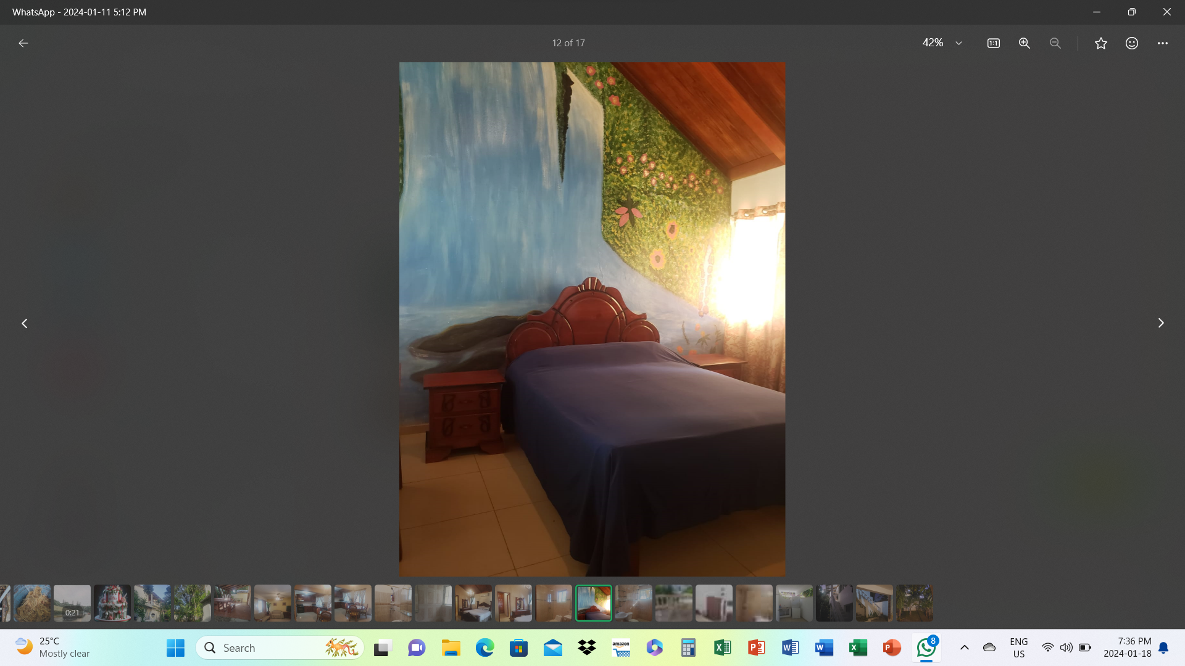This screenshot has width=1185, height=666.
Task: Click the WhatsApp taskbar icon with badge 8
Action: pyautogui.click(x=926, y=647)
